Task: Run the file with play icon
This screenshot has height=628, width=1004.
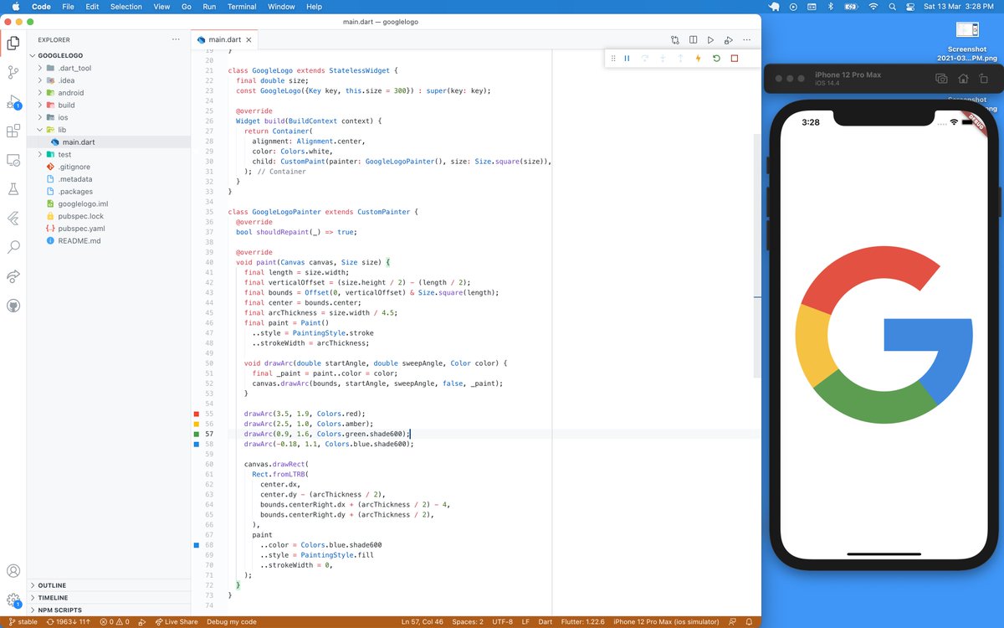Action: point(710,39)
